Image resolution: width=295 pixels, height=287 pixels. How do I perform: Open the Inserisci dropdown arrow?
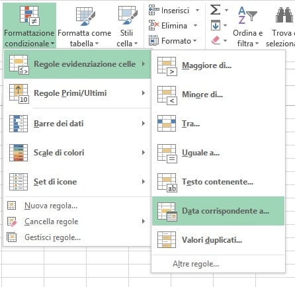click(197, 10)
